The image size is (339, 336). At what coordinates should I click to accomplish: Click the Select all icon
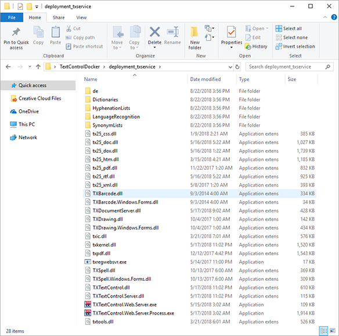(279, 28)
